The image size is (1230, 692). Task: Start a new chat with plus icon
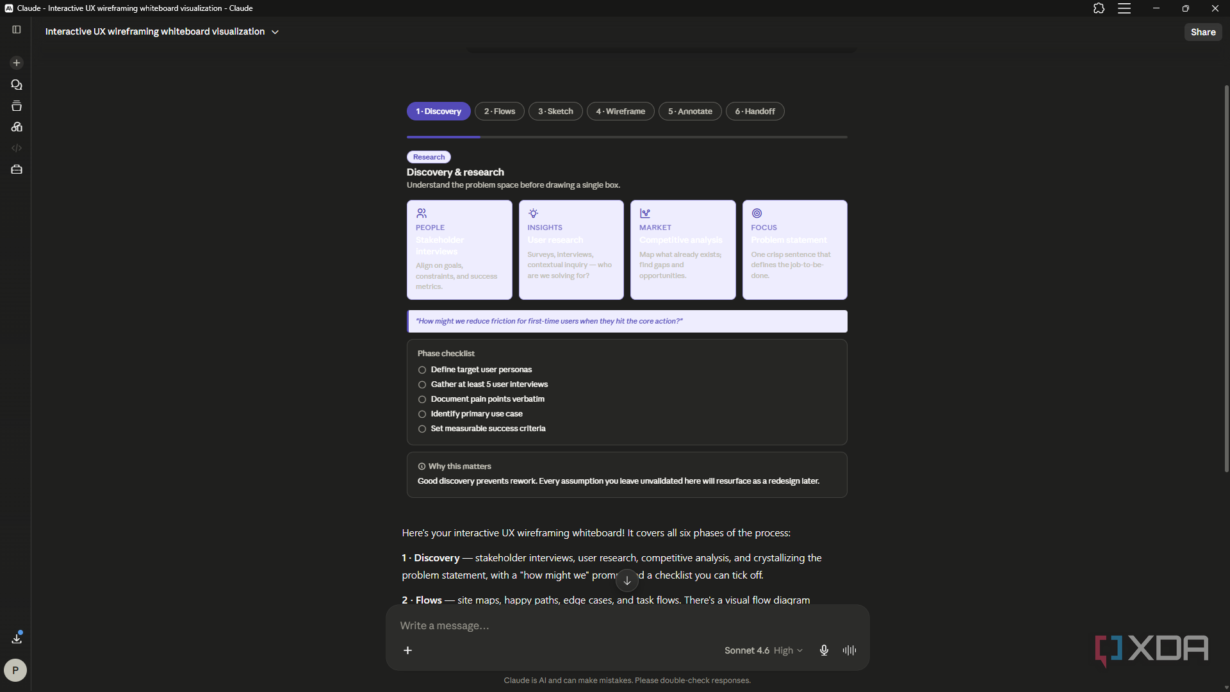(17, 63)
